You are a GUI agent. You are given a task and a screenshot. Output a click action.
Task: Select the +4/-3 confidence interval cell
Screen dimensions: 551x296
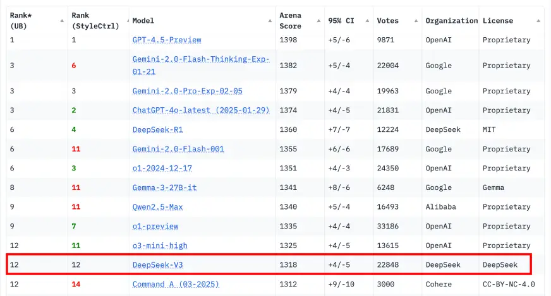click(339, 168)
